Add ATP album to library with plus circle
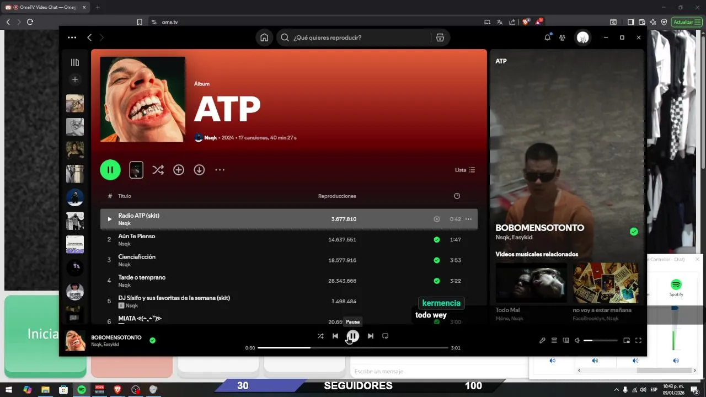Image resolution: width=706 pixels, height=397 pixels. pos(179,170)
